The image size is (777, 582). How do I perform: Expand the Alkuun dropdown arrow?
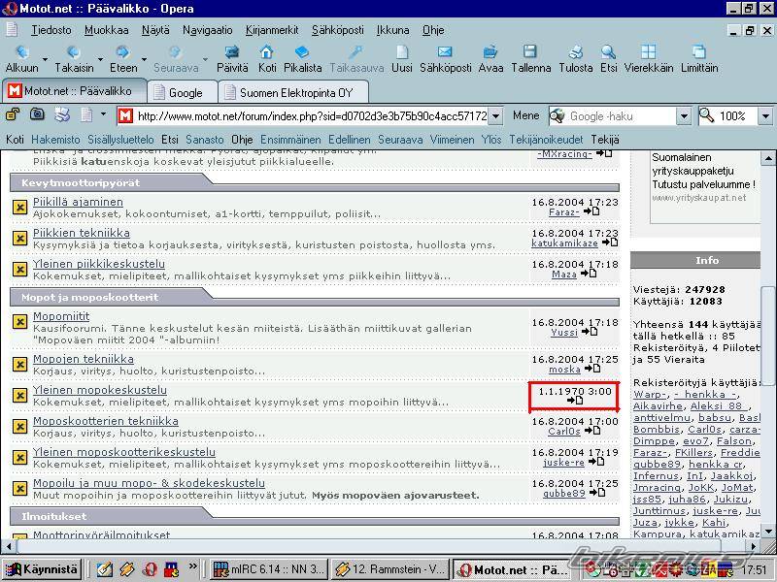pos(45,59)
